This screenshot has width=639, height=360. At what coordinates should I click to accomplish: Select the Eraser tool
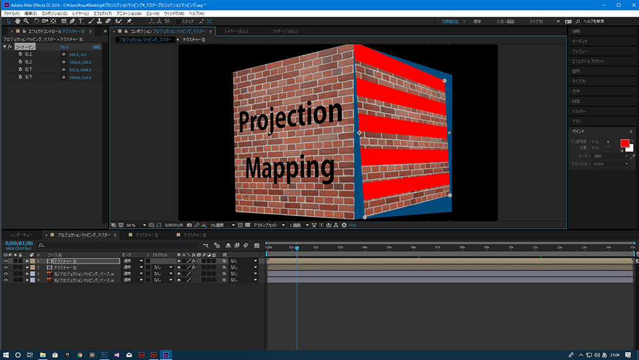(x=109, y=21)
